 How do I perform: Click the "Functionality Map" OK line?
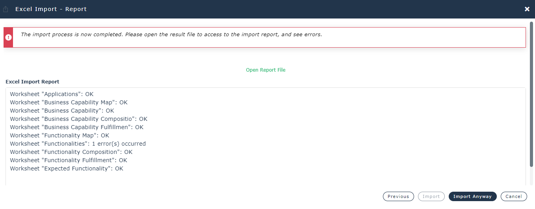click(x=59, y=135)
